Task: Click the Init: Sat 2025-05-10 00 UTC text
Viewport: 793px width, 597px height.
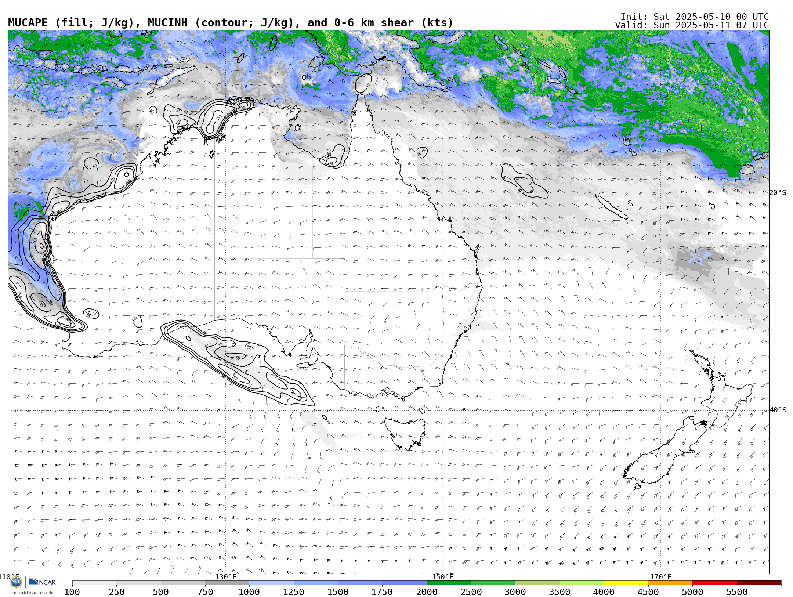Action: click(x=695, y=17)
